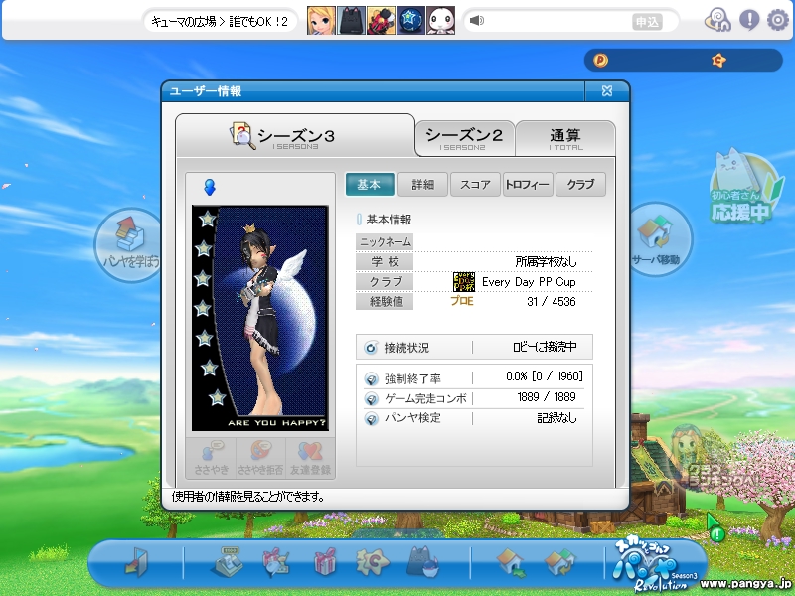
Task: Click the 記録なし value
Action: click(x=556, y=417)
